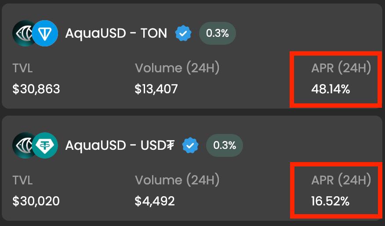Click verified badge next to AquaUSD - TON
Screen dimensions: 385x226
point(183,33)
